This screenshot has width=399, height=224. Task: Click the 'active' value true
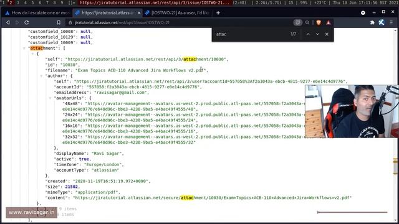84,159
